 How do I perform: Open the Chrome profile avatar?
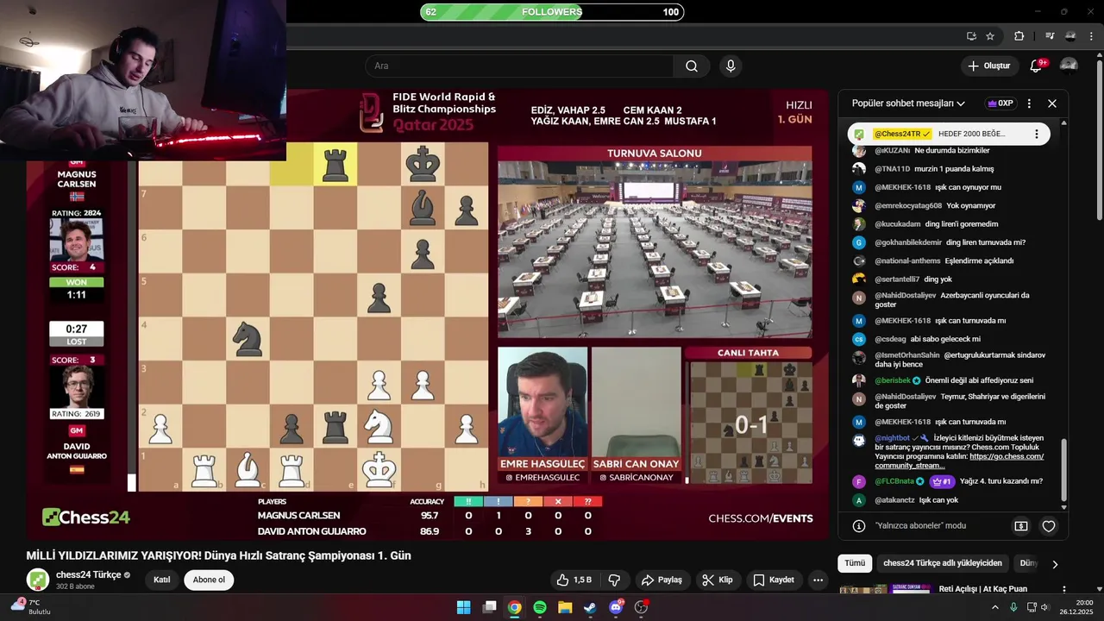point(1070,36)
